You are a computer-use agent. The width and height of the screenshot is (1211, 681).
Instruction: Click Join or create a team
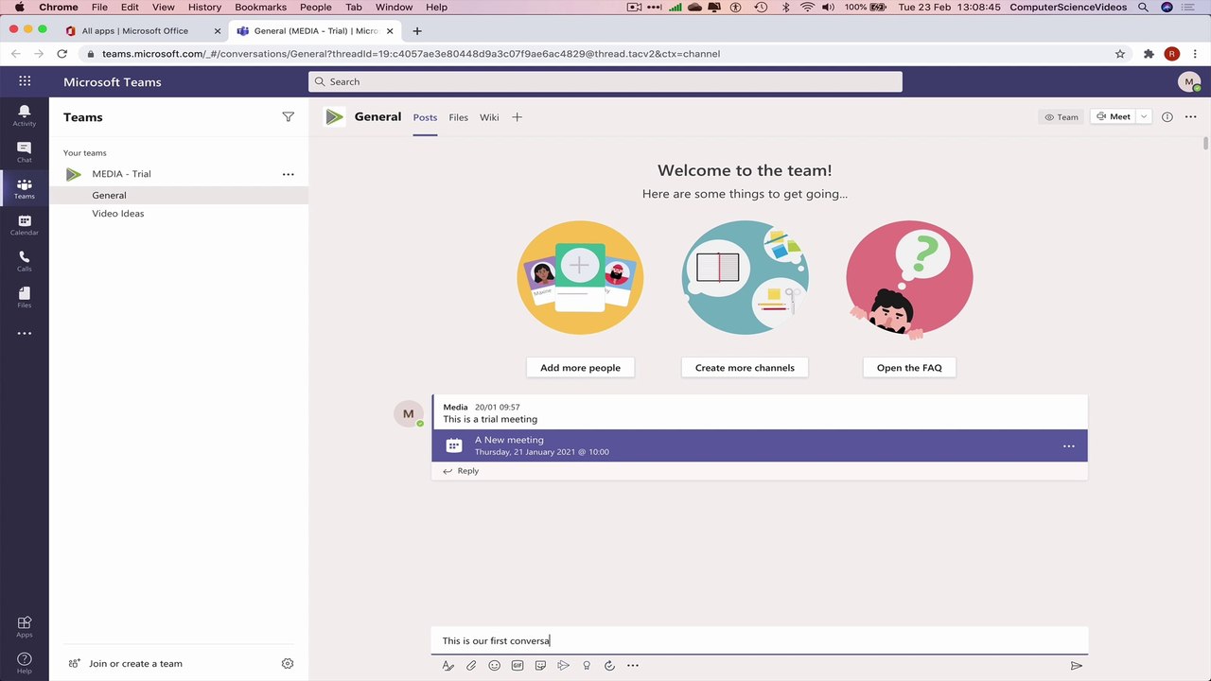(126, 664)
